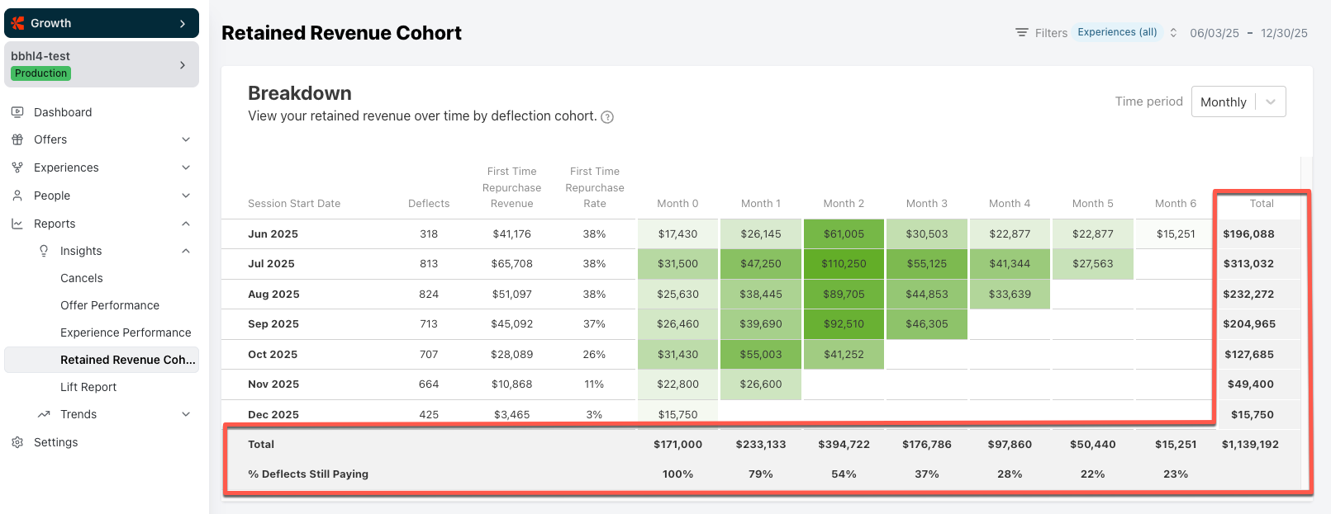
Task: Click the People person icon
Action: pyautogui.click(x=17, y=196)
